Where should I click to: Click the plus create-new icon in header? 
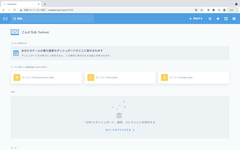click(x=218, y=19)
